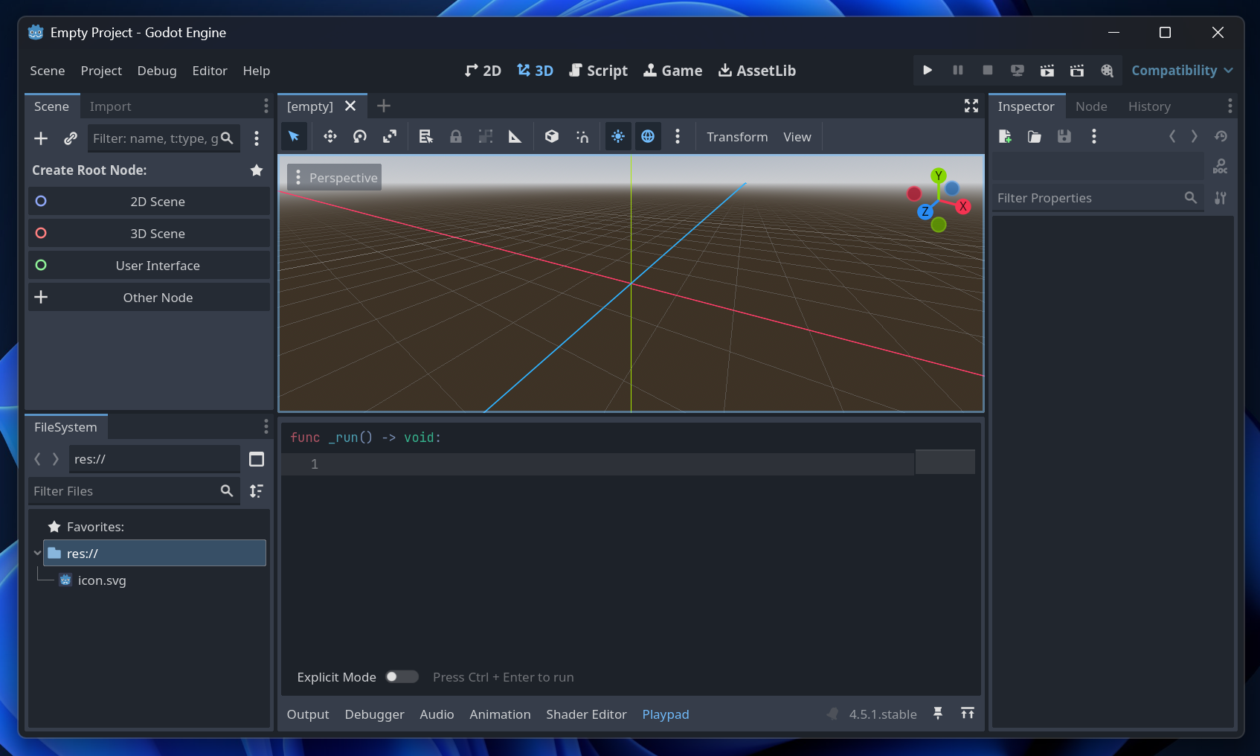Image resolution: width=1260 pixels, height=756 pixels.
Task: Select the Move Mode tool
Action: (x=330, y=136)
